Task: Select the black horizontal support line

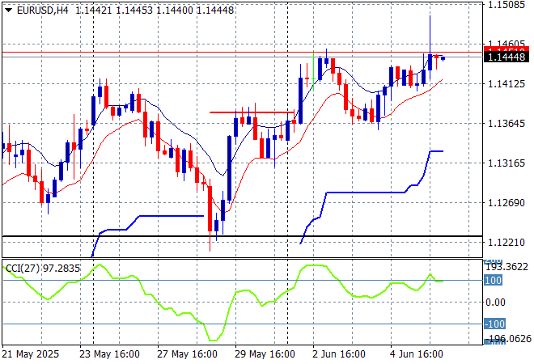Action: (243, 236)
